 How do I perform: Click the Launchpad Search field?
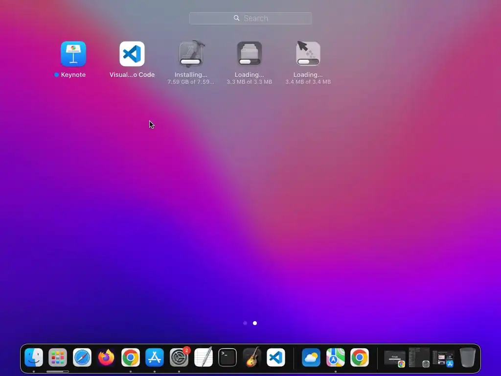[250, 18]
